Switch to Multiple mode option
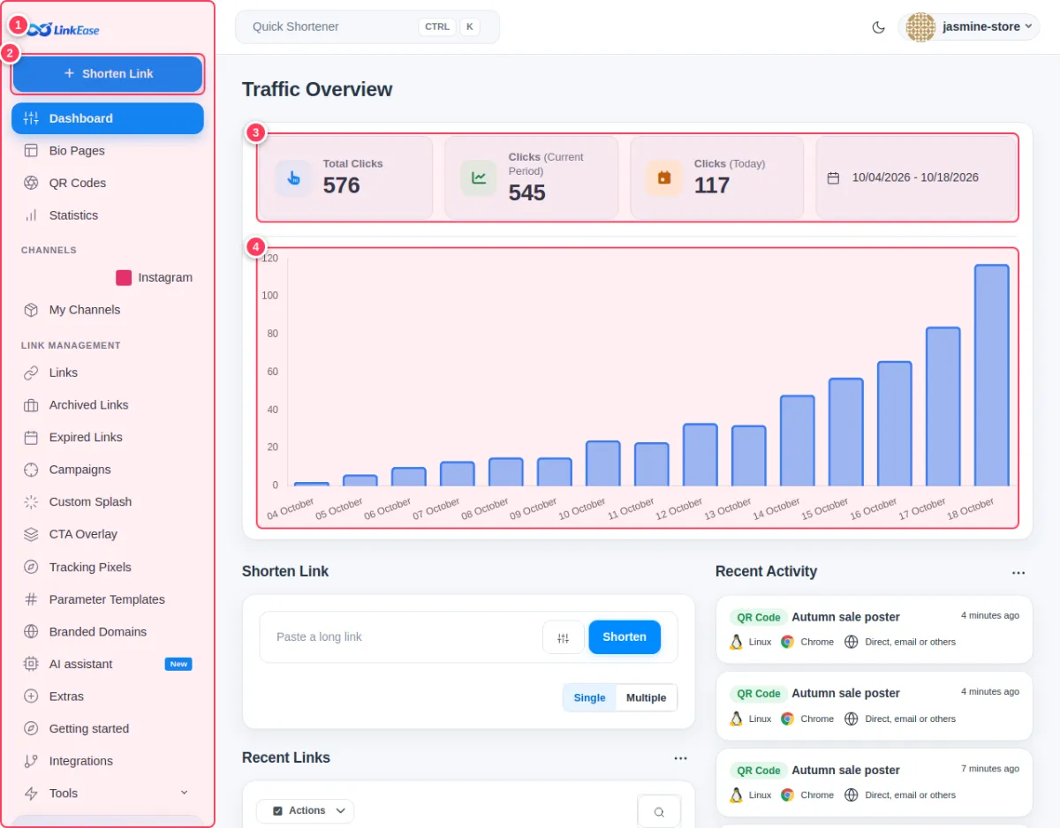Viewport: 1060px width, 828px height. tap(647, 697)
